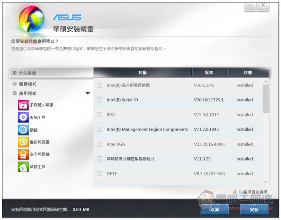Image resolution: width=281 pixels, height=220 pixels.
Task: Select the 備份與回復 label
Action: coord(40,142)
